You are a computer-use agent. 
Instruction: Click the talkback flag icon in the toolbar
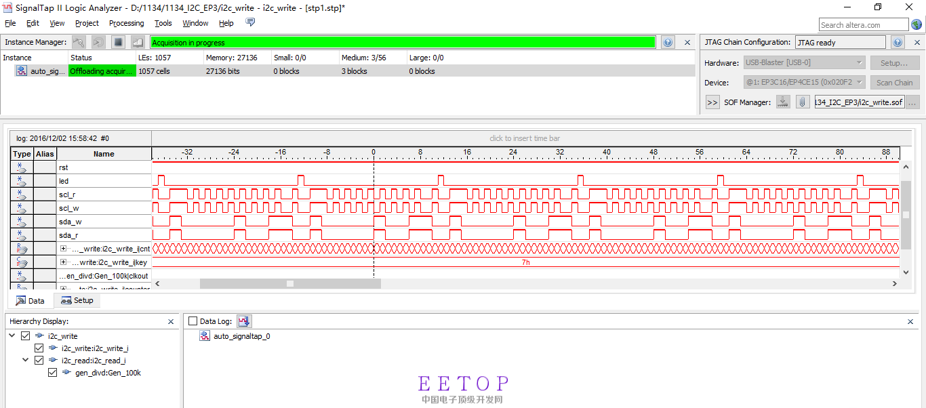[250, 22]
